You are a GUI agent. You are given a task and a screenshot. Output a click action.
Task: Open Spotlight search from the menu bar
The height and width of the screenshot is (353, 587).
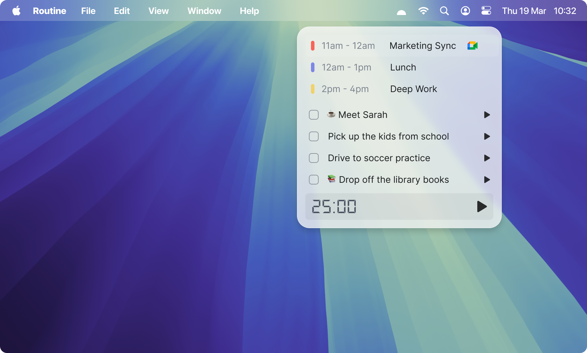444,11
